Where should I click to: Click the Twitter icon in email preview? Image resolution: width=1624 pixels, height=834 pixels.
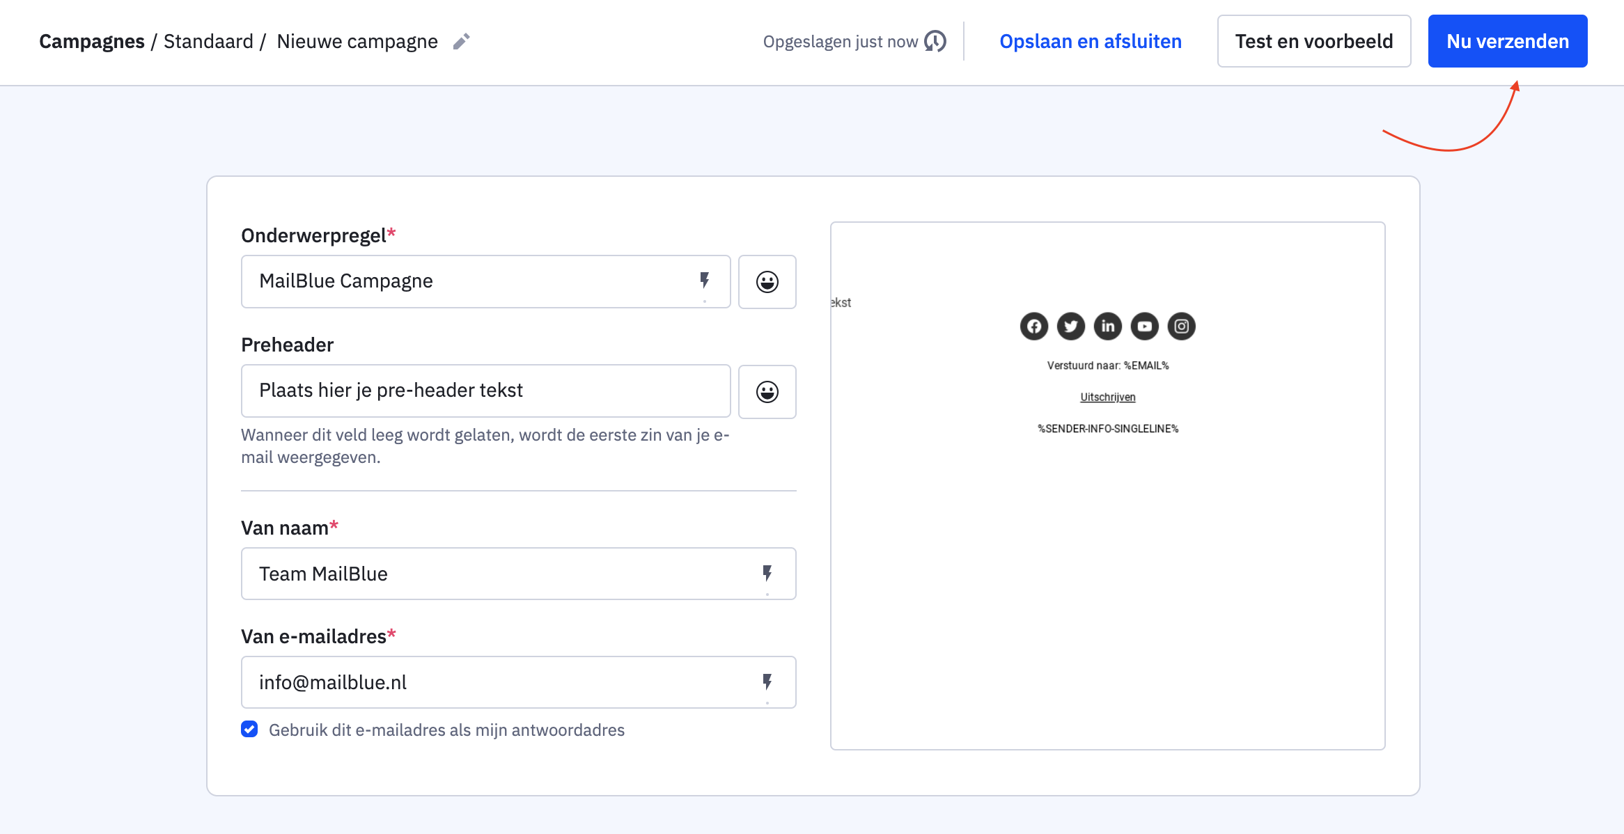coord(1071,326)
